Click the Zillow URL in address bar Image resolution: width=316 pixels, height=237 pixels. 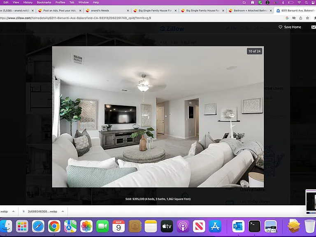pyautogui.click(x=75, y=18)
